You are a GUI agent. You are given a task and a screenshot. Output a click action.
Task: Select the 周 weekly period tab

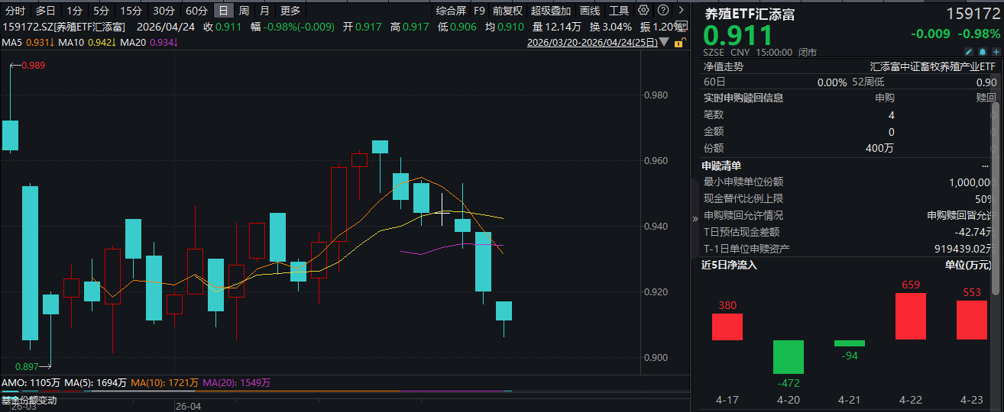point(244,11)
